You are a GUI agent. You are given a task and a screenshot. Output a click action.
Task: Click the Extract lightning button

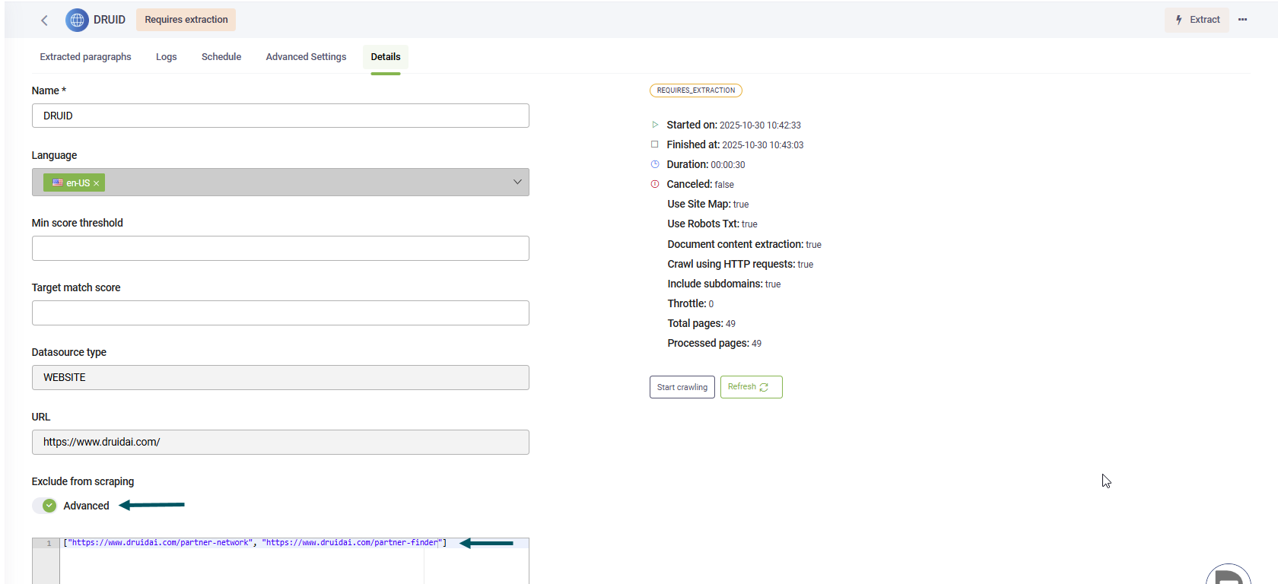1197,20
